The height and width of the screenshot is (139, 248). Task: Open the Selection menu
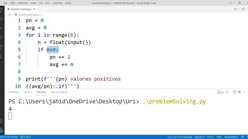(x=23, y=3)
